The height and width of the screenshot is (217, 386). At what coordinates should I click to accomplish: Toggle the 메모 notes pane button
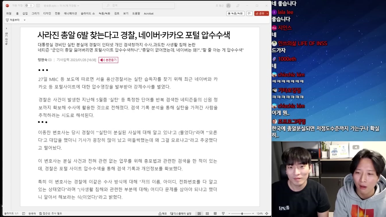[163, 214]
